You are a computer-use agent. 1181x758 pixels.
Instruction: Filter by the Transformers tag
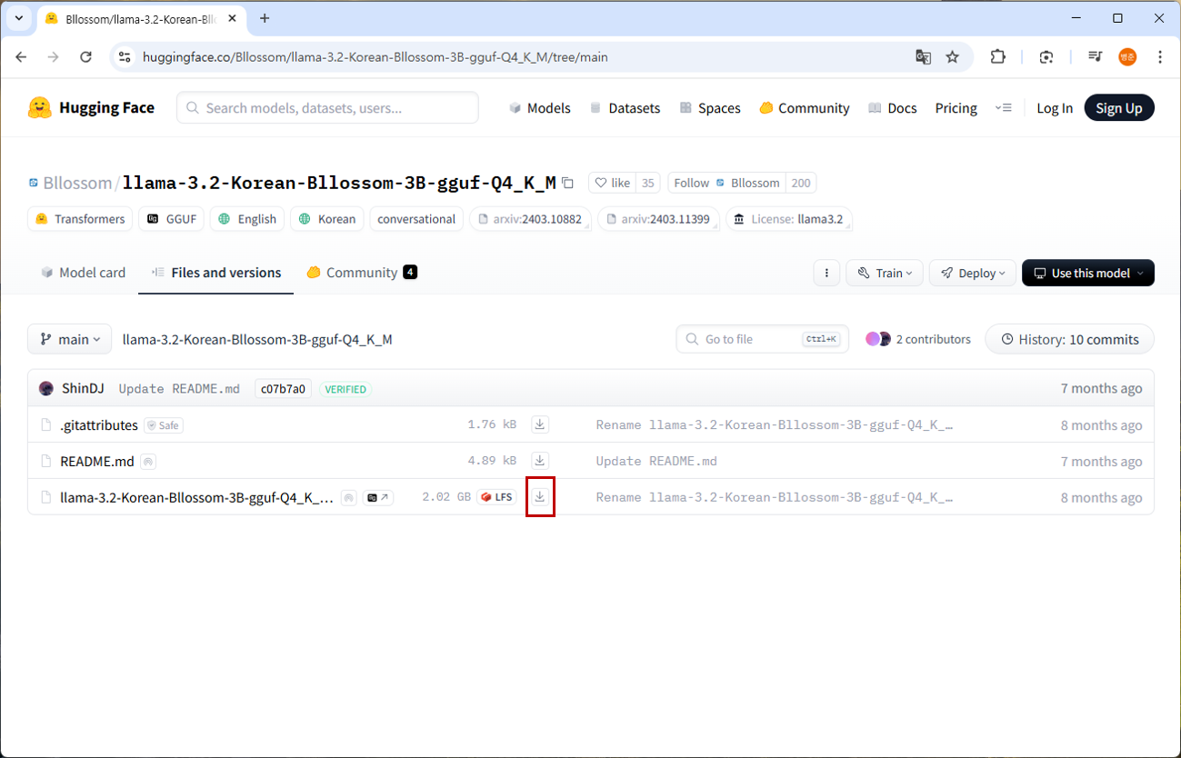tap(80, 219)
